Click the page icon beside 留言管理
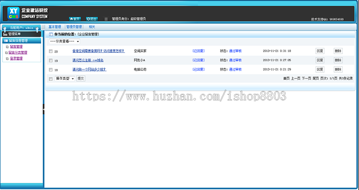Viewport: 359px width, 190px height. pyautogui.click(x=7, y=47)
